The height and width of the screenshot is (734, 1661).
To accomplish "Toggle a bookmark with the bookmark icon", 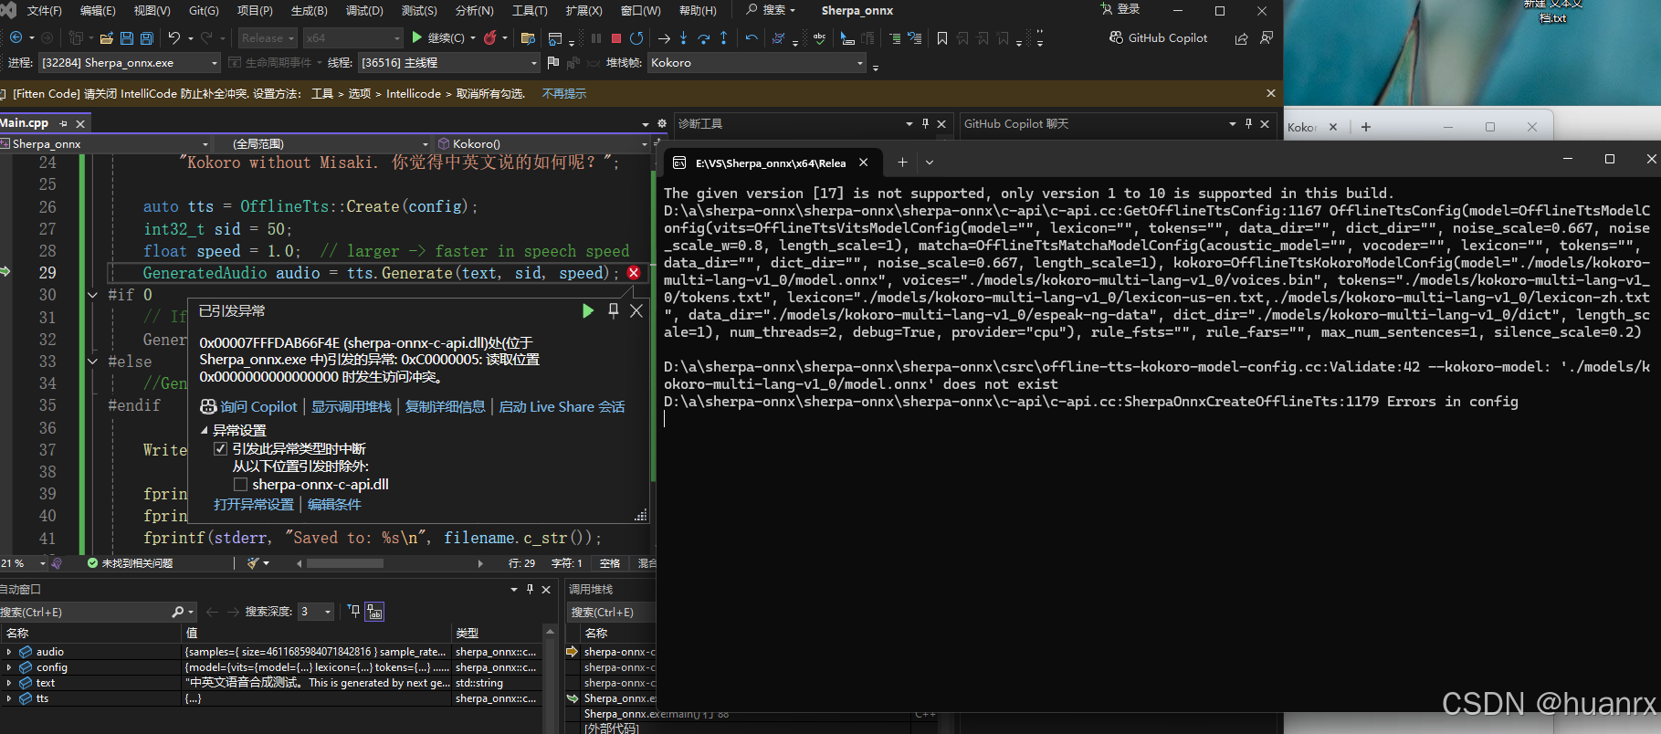I will [x=942, y=38].
